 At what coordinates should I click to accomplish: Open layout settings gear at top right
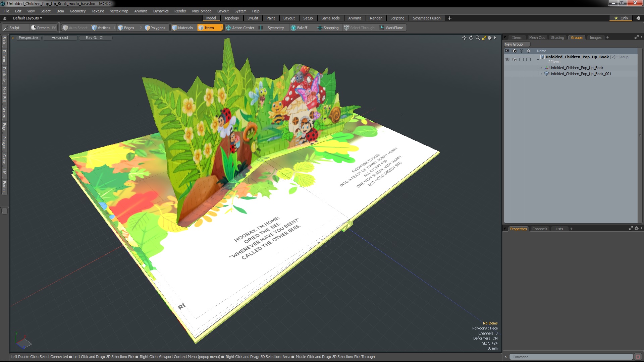[638, 18]
